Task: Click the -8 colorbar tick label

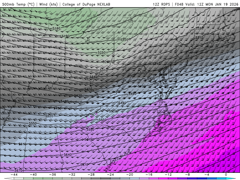Action: point(187,175)
